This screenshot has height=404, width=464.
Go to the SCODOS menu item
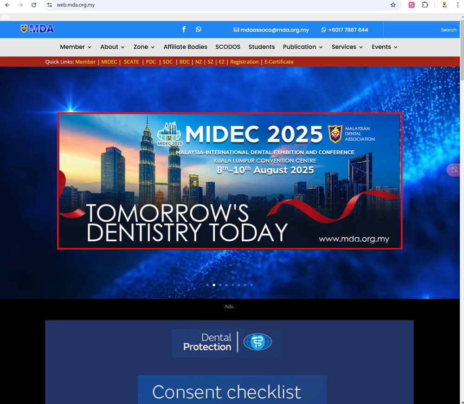228,47
